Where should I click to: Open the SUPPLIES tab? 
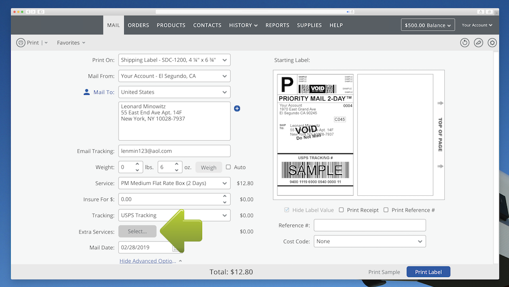coord(309,25)
